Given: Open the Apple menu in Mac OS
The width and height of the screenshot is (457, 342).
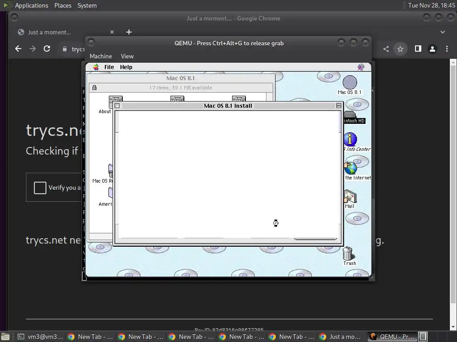Looking at the screenshot, I should (96, 67).
